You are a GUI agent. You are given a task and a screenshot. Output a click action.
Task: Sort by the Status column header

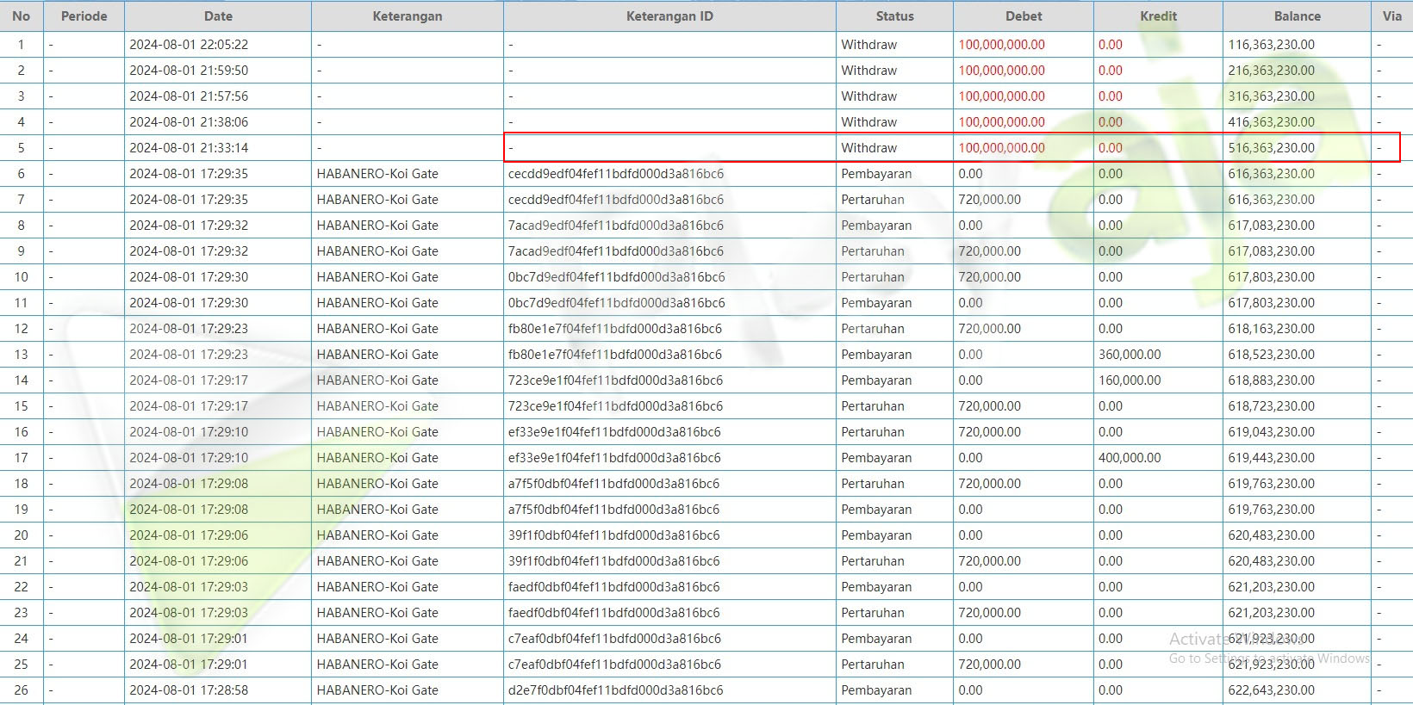point(894,16)
